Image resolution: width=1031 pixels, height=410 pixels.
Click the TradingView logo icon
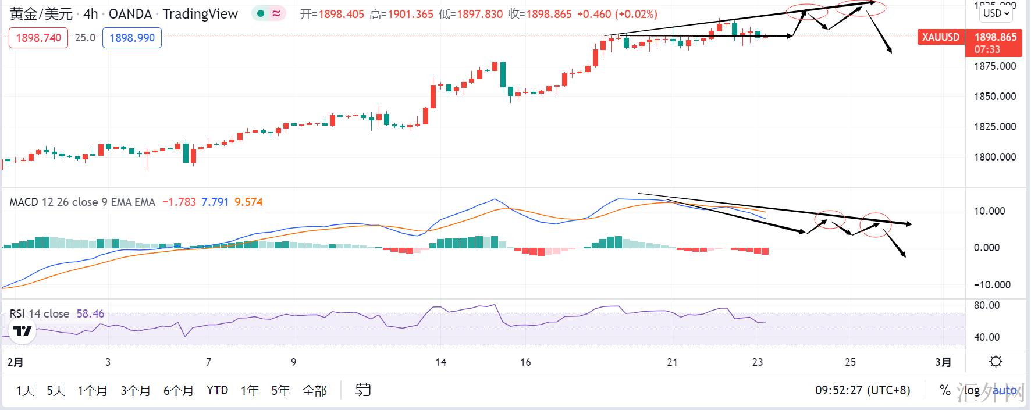pos(23,331)
